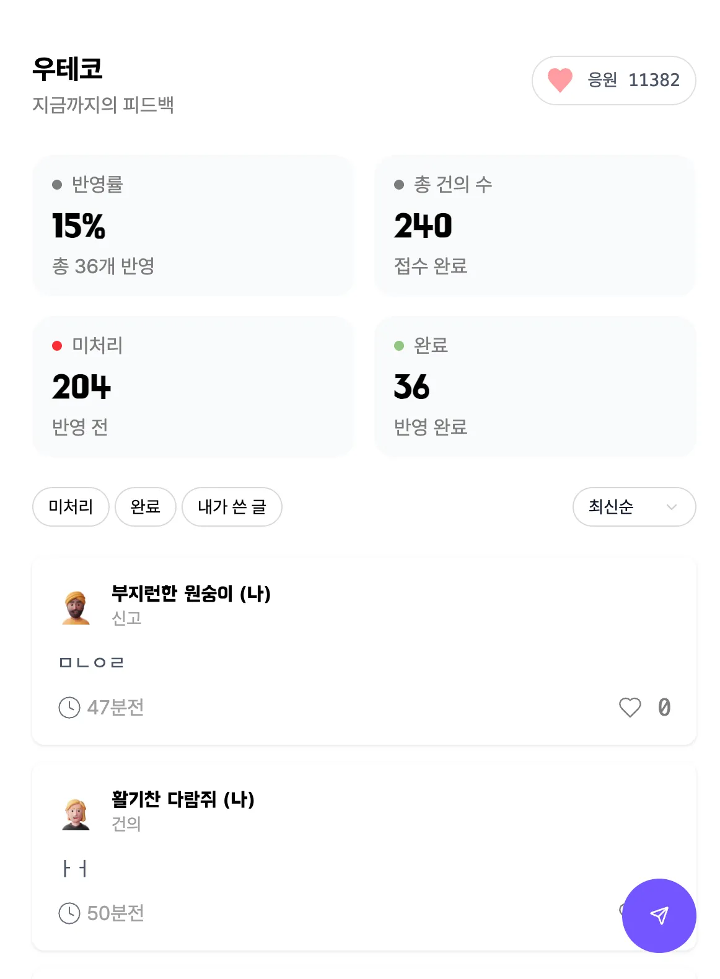
Task: Like the 부지런한 원숭이 post heart
Action: tap(630, 707)
